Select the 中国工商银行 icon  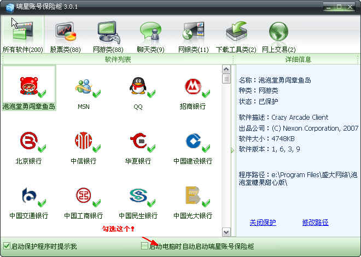click(x=84, y=202)
